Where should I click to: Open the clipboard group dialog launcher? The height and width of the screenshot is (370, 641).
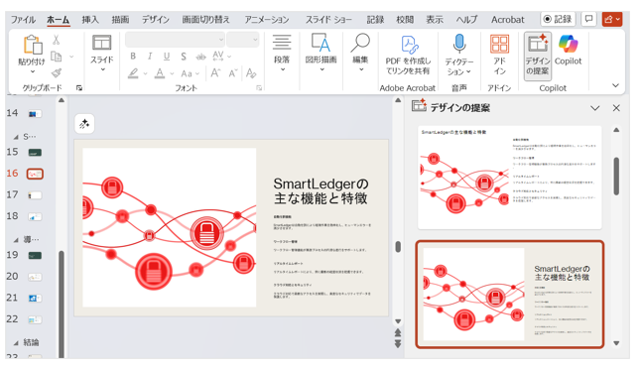(79, 88)
